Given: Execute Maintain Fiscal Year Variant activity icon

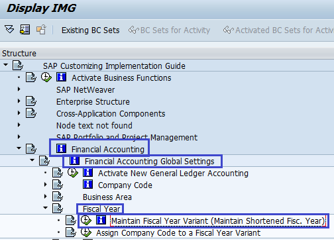Looking at the screenshot, I should [x=86, y=221].
